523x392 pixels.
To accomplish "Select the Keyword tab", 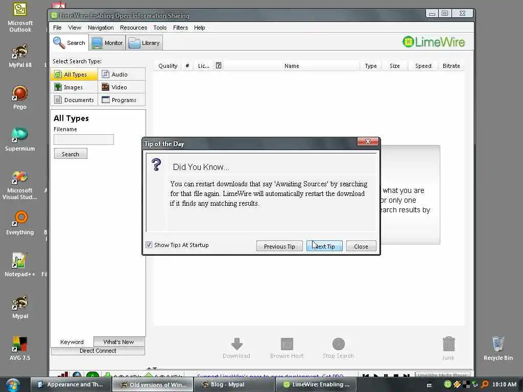I will pyautogui.click(x=72, y=341).
